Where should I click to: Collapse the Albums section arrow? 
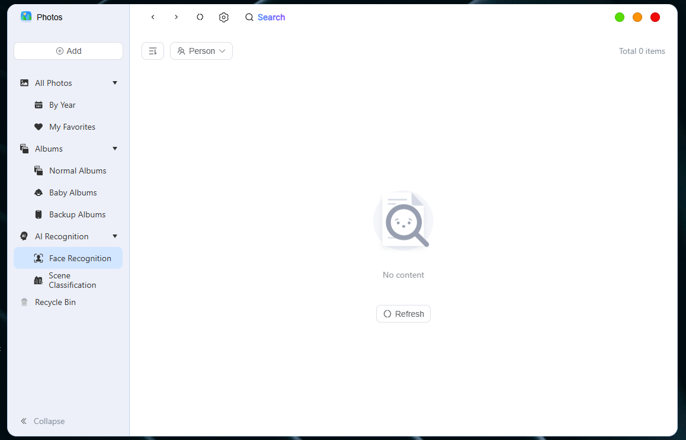tap(115, 149)
